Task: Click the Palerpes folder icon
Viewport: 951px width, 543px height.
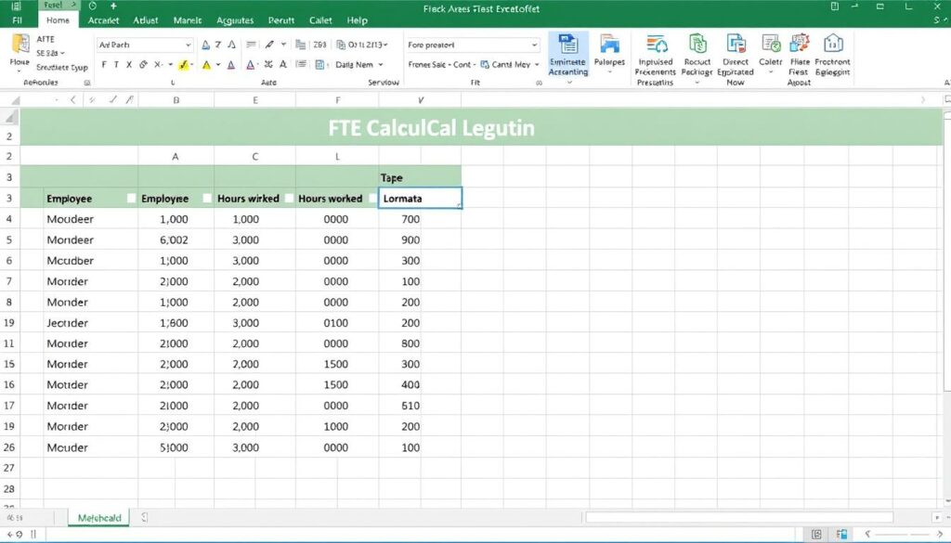Action: coord(609,45)
